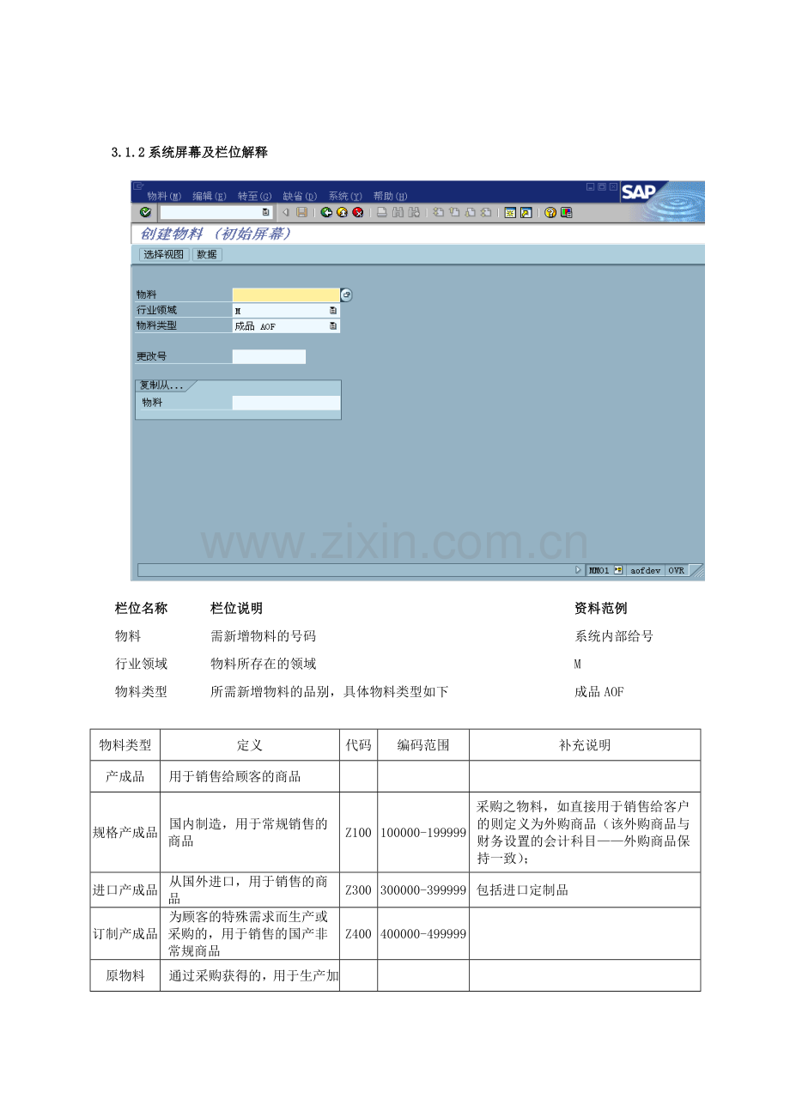Image resolution: width=790 pixels, height=1117 pixels.
Task: Open the 系统(Y) menu
Action: coord(344,196)
